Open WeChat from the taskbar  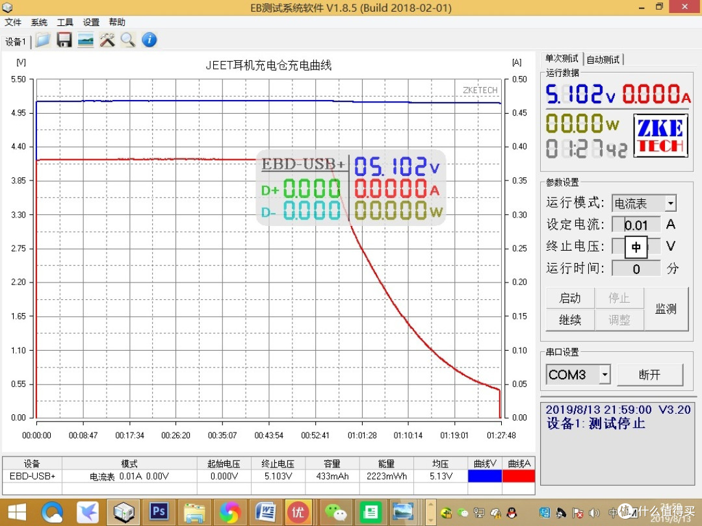335,512
